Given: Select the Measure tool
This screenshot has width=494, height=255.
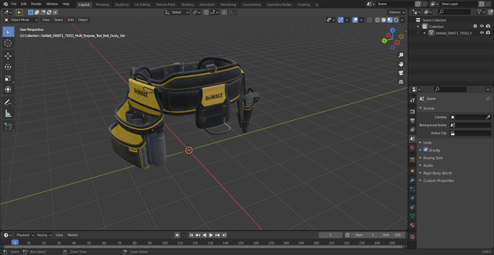Looking at the screenshot, I should pos(8,114).
